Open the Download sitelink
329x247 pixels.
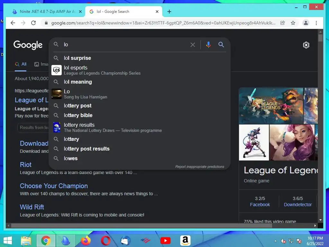[x=34, y=143]
